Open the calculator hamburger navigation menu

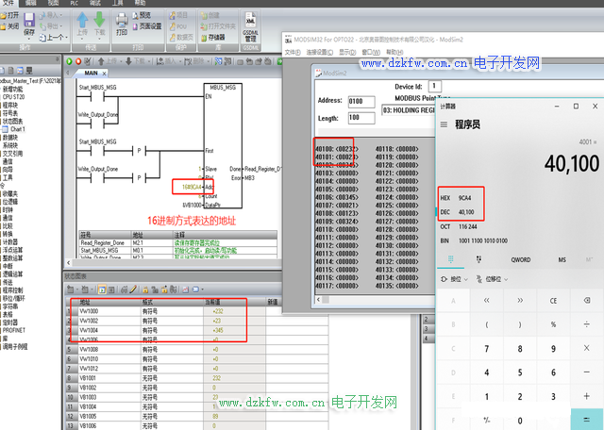pos(445,124)
